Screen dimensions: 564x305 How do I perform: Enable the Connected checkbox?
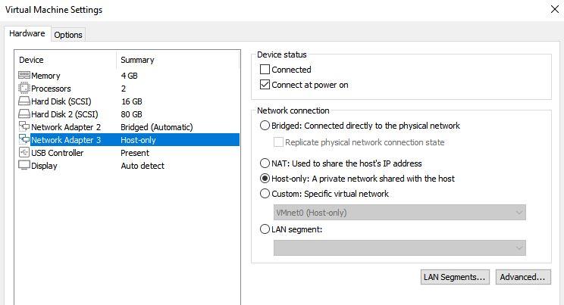coord(265,70)
